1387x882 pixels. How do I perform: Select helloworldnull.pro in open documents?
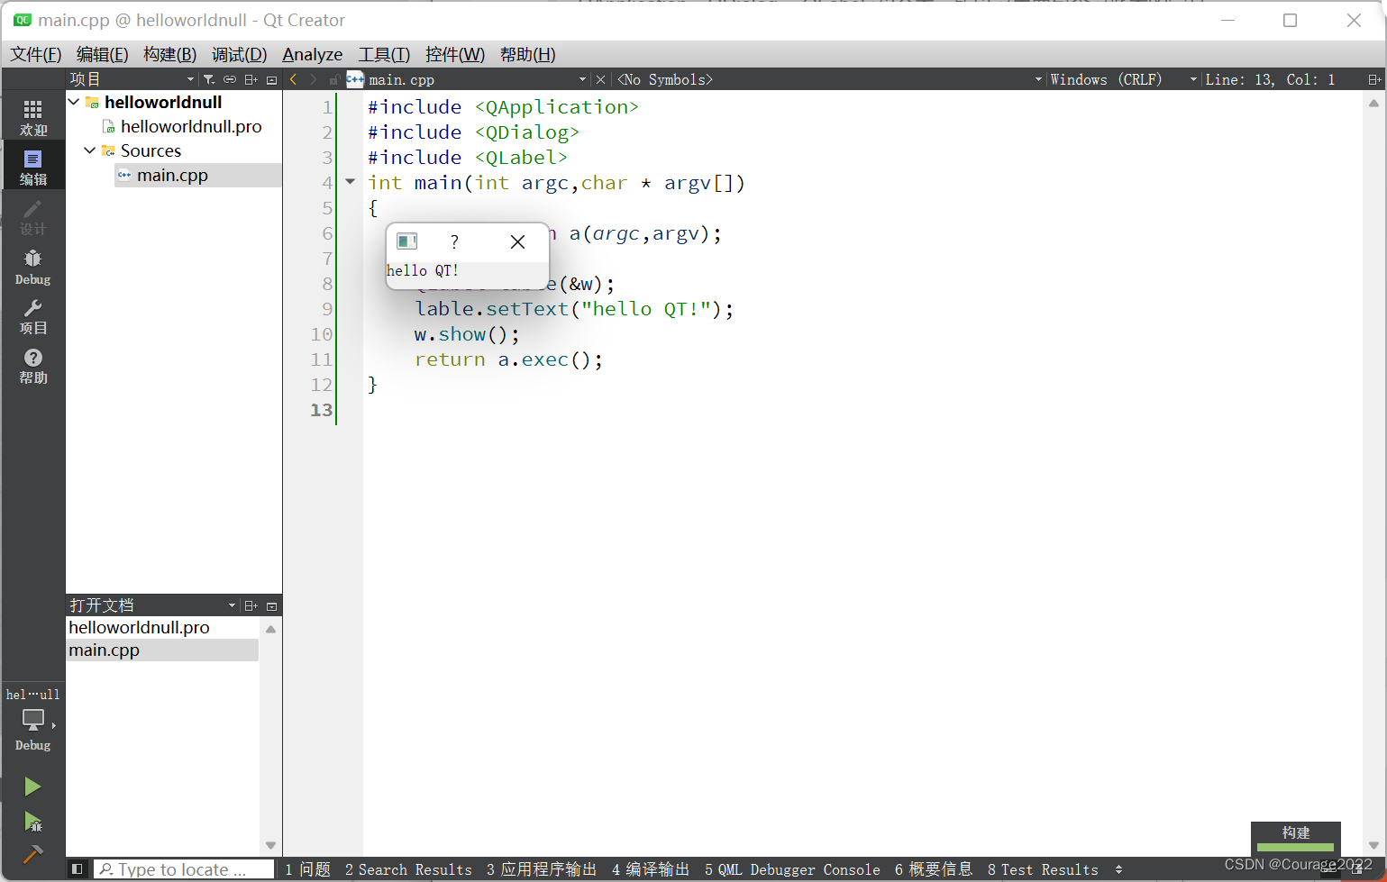(x=139, y=627)
